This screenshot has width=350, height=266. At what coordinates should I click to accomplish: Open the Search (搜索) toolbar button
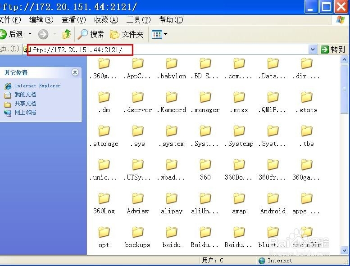click(x=91, y=34)
